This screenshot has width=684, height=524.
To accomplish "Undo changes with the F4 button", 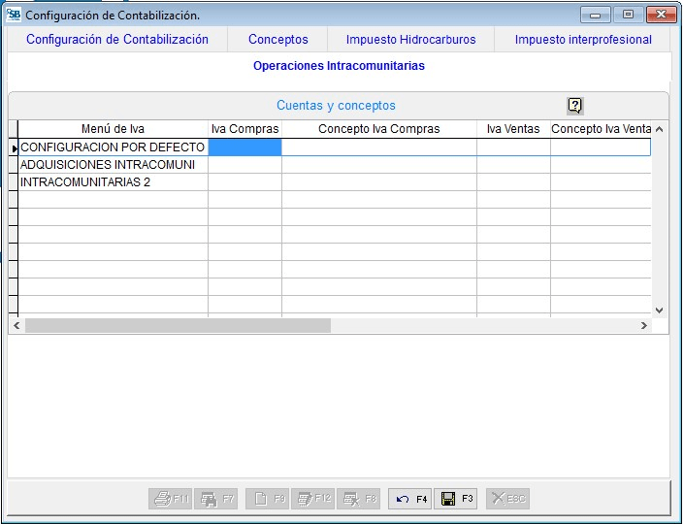I will 410,499.
